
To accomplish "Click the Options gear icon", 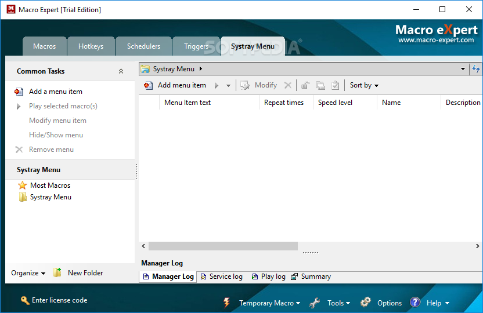I will [x=366, y=302].
